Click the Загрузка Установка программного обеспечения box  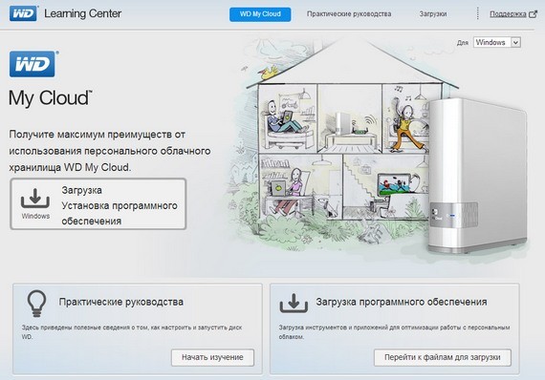[98, 204]
